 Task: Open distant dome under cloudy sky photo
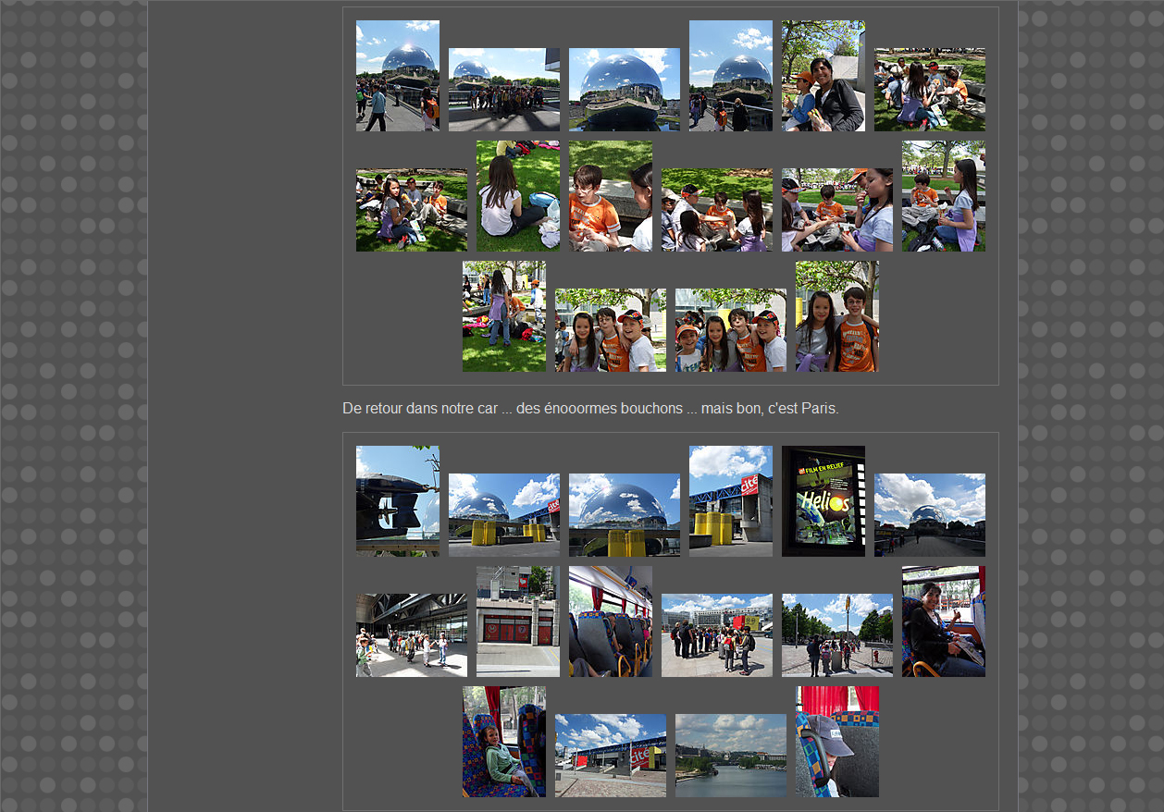[929, 515]
